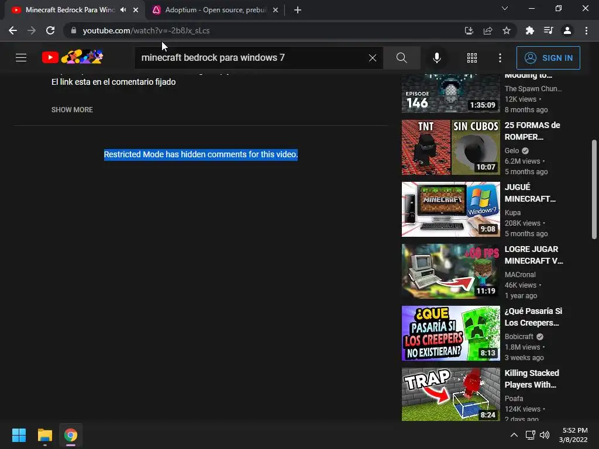The height and width of the screenshot is (449, 599).
Task: Open the Chrome three-dot menu
Action: tap(586, 30)
